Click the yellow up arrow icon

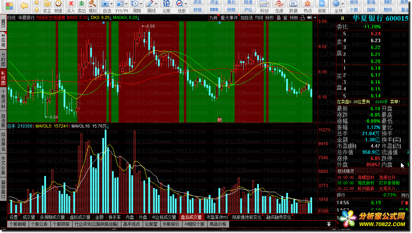[x=37, y=3]
